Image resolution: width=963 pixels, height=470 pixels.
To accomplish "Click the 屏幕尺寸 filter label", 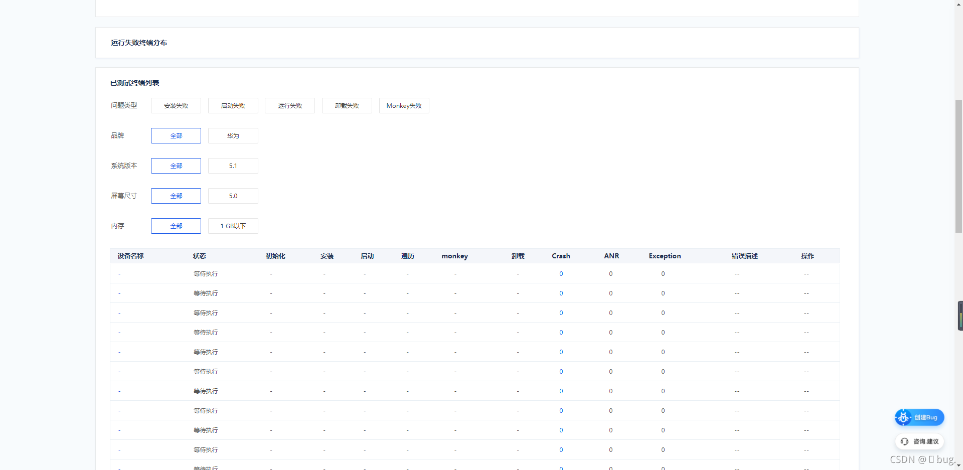I will [x=124, y=196].
